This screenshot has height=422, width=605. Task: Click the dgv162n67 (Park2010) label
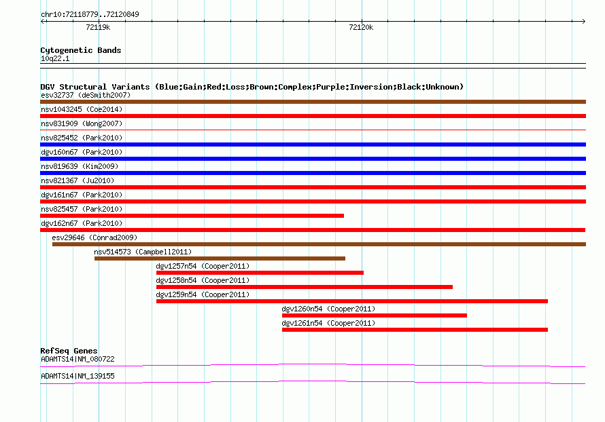click(x=82, y=223)
